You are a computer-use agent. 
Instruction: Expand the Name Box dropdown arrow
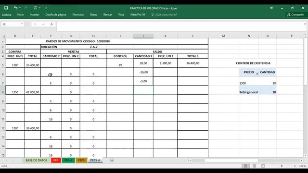tap(22, 24)
